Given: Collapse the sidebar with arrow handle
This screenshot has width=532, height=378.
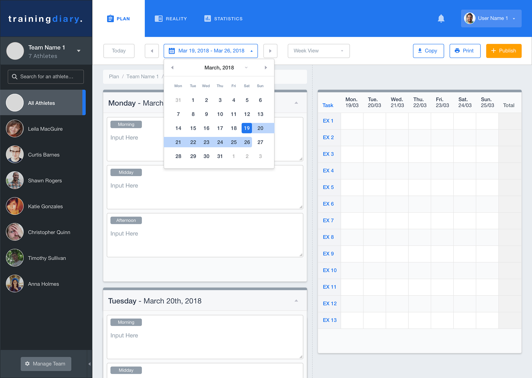Looking at the screenshot, I should click(x=89, y=364).
